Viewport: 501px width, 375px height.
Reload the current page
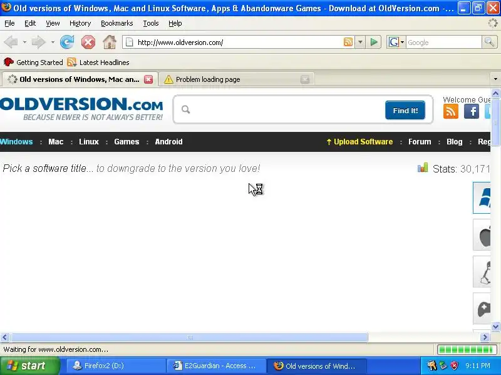[x=67, y=42]
